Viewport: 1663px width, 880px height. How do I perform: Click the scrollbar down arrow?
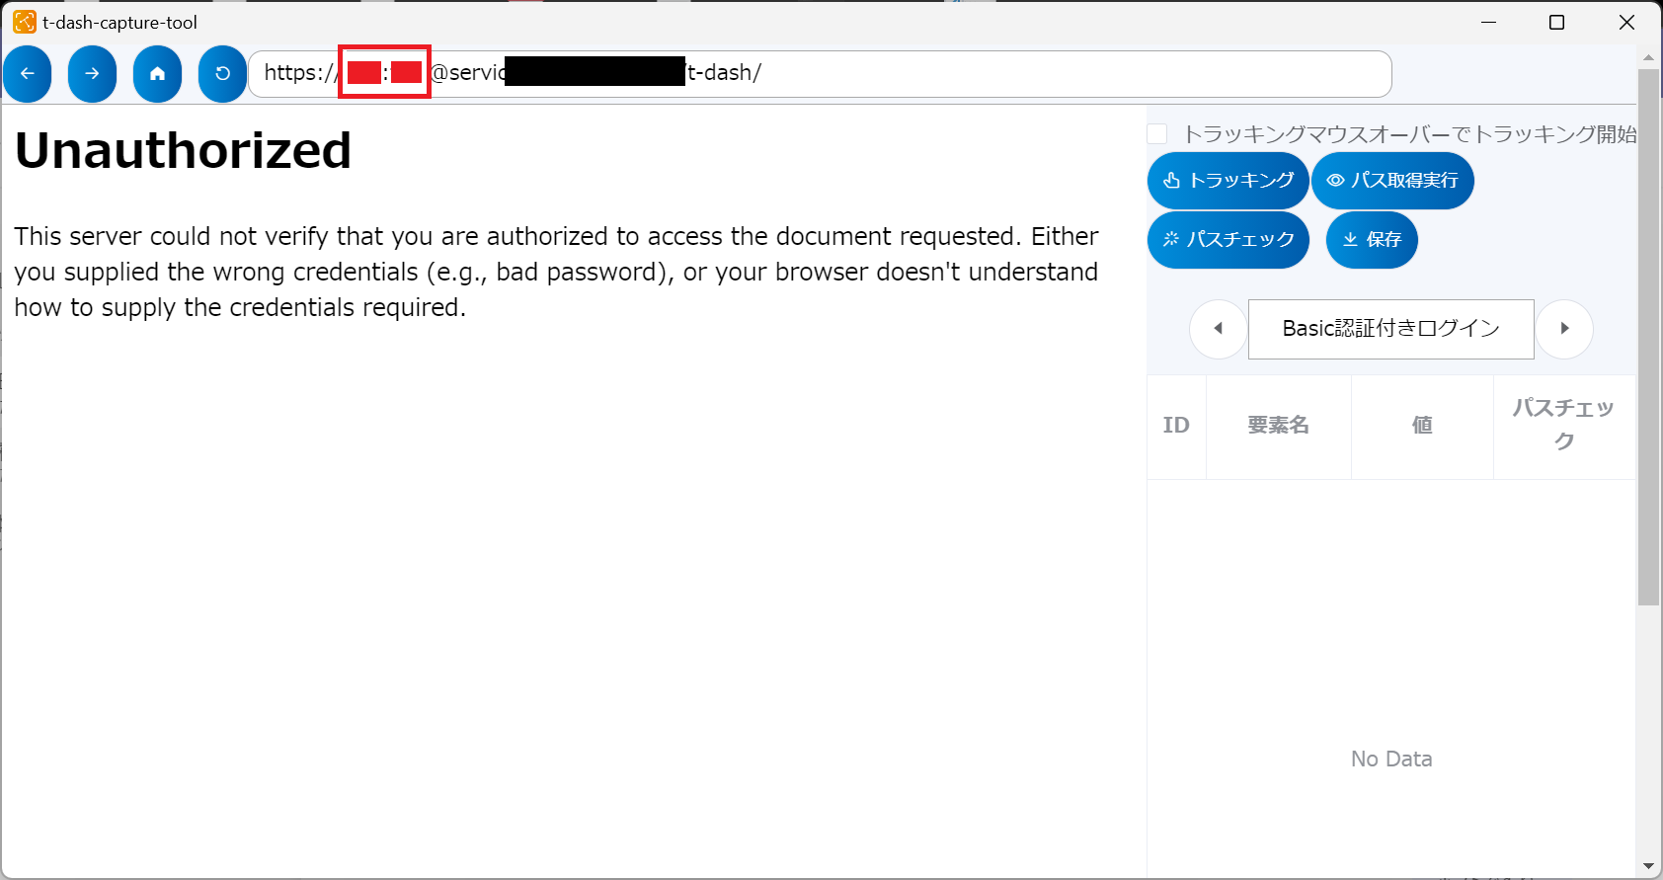[1648, 866]
